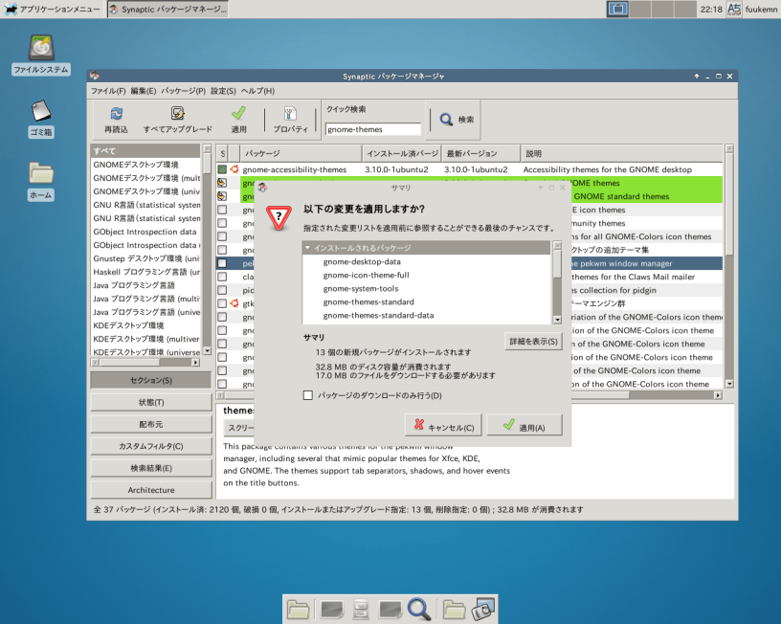Click the magnifier icon in bottom dock
This screenshot has height=624, width=781.
[419, 610]
